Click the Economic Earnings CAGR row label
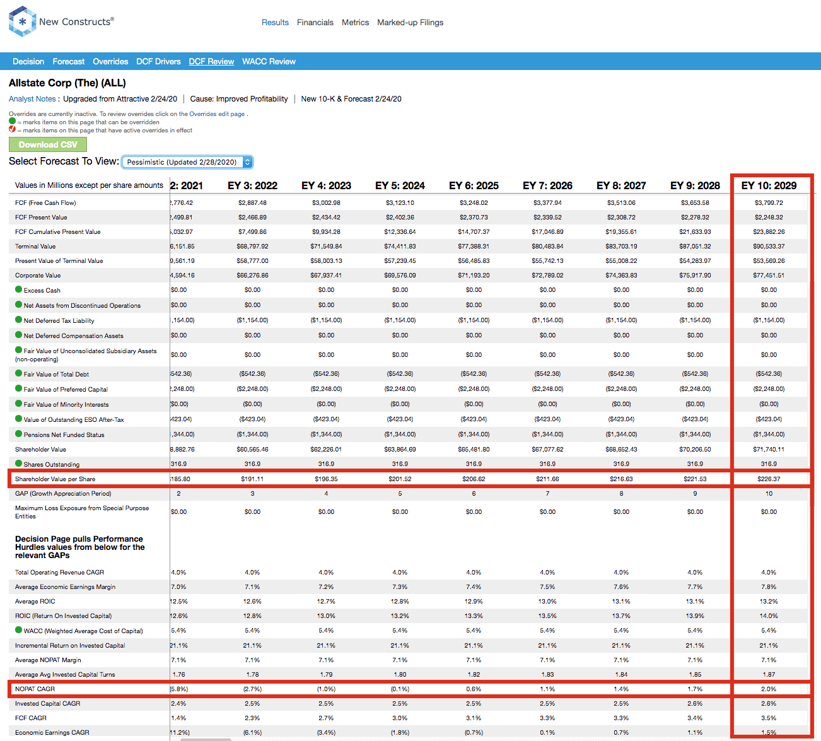 pos(52,733)
